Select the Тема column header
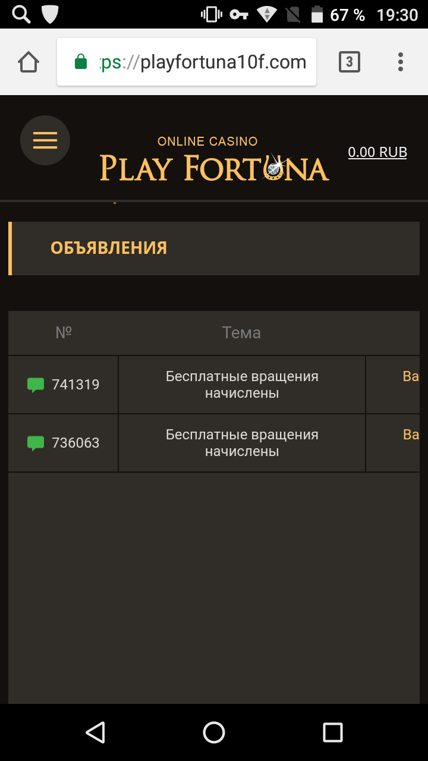 pyautogui.click(x=241, y=332)
